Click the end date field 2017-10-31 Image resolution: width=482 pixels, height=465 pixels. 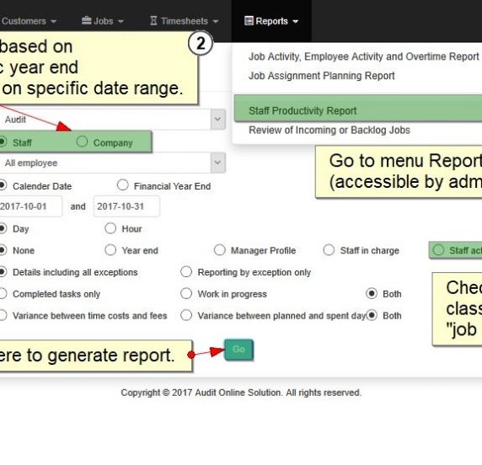point(126,206)
